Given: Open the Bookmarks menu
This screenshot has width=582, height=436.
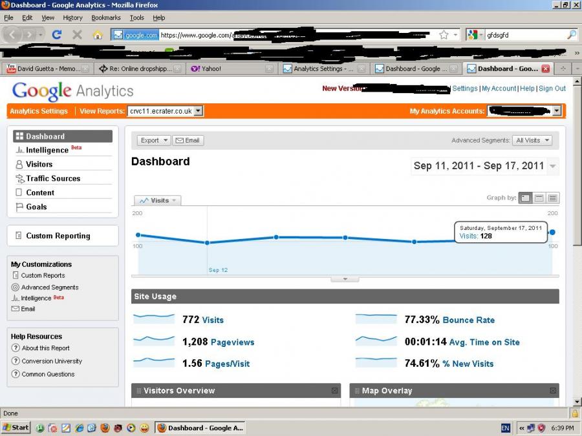Looking at the screenshot, I should coord(106,18).
